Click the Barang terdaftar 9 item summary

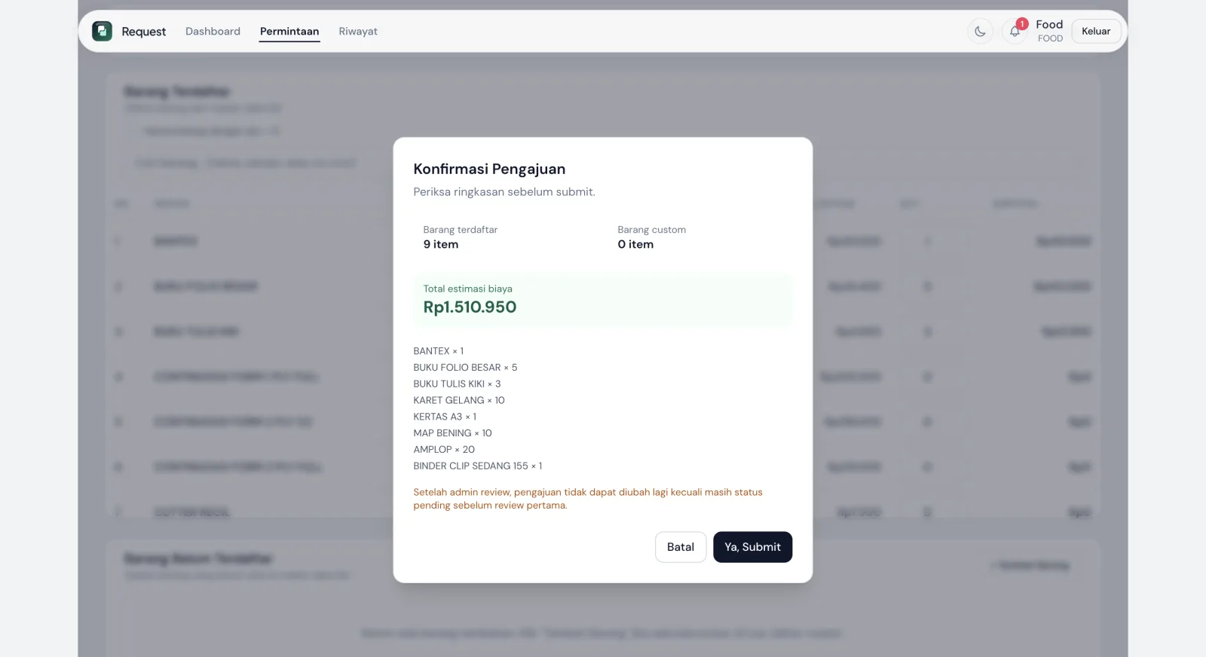tap(461, 237)
